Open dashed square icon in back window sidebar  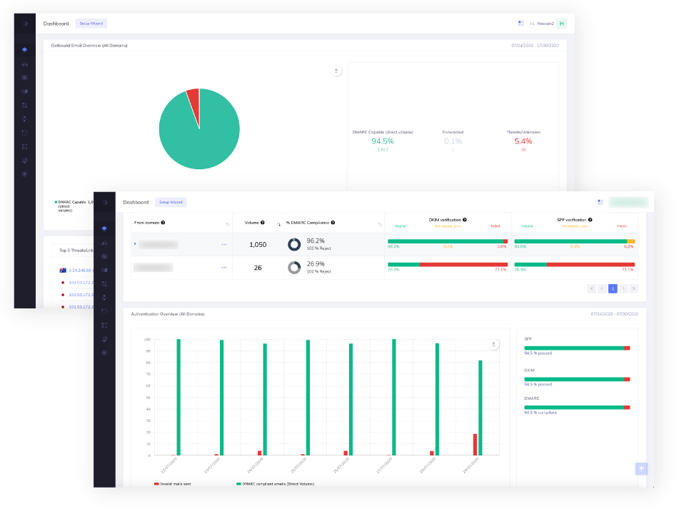tap(25, 133)
